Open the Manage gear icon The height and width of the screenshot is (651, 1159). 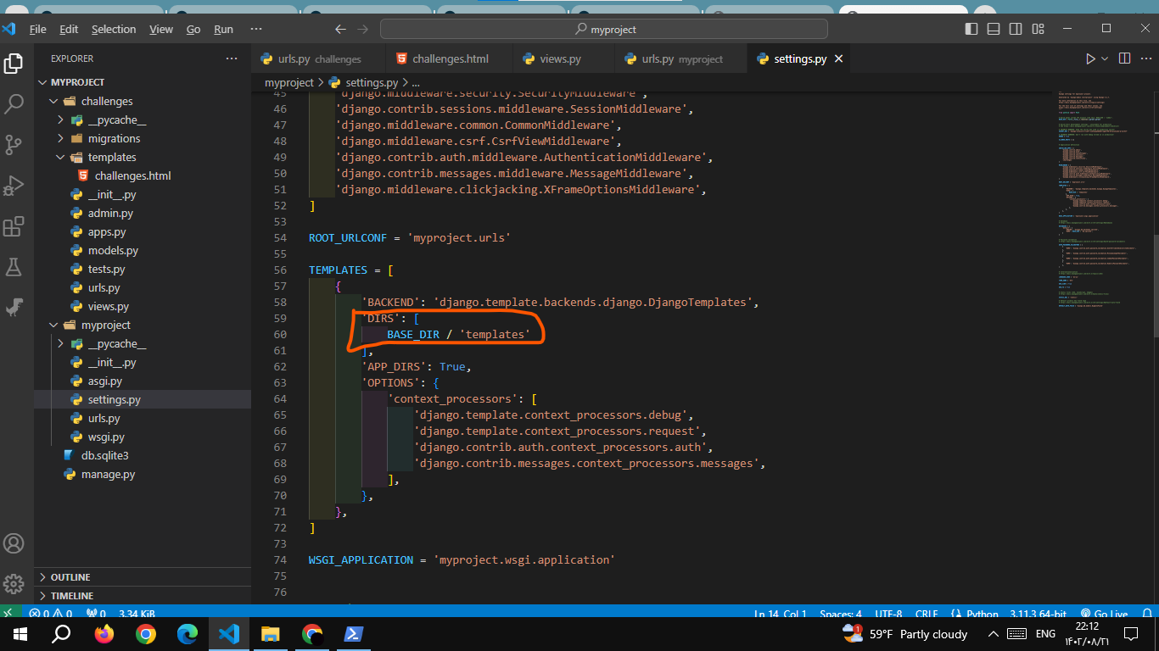pos(14,584)
